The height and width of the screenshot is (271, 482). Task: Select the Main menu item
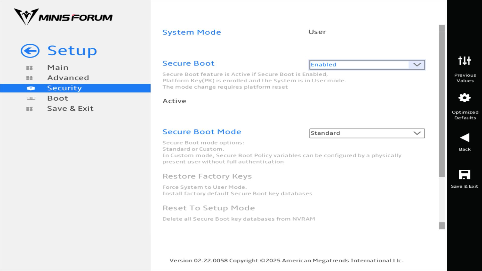coord(58,67)
